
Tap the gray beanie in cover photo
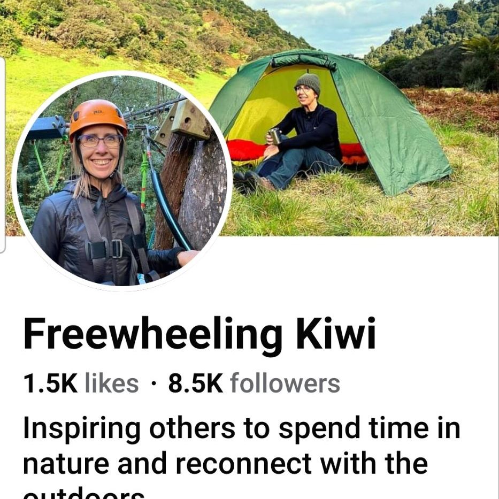tap(308, 83)
